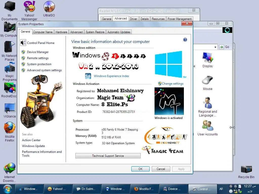The height and width of the screenshot is (194, 259).
Task: Open Action Center under See also
Action: pyautogui.click(x=31, y=140)
